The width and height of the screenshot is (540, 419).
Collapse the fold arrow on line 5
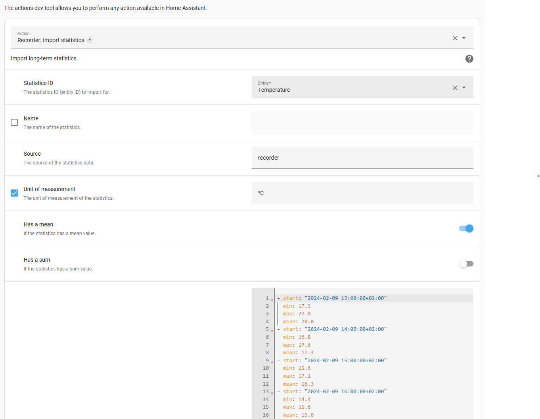tap(272, 330)
